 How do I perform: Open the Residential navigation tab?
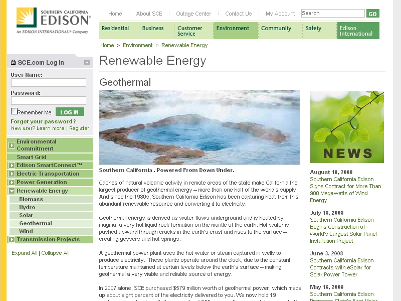[x=115, y=29]
